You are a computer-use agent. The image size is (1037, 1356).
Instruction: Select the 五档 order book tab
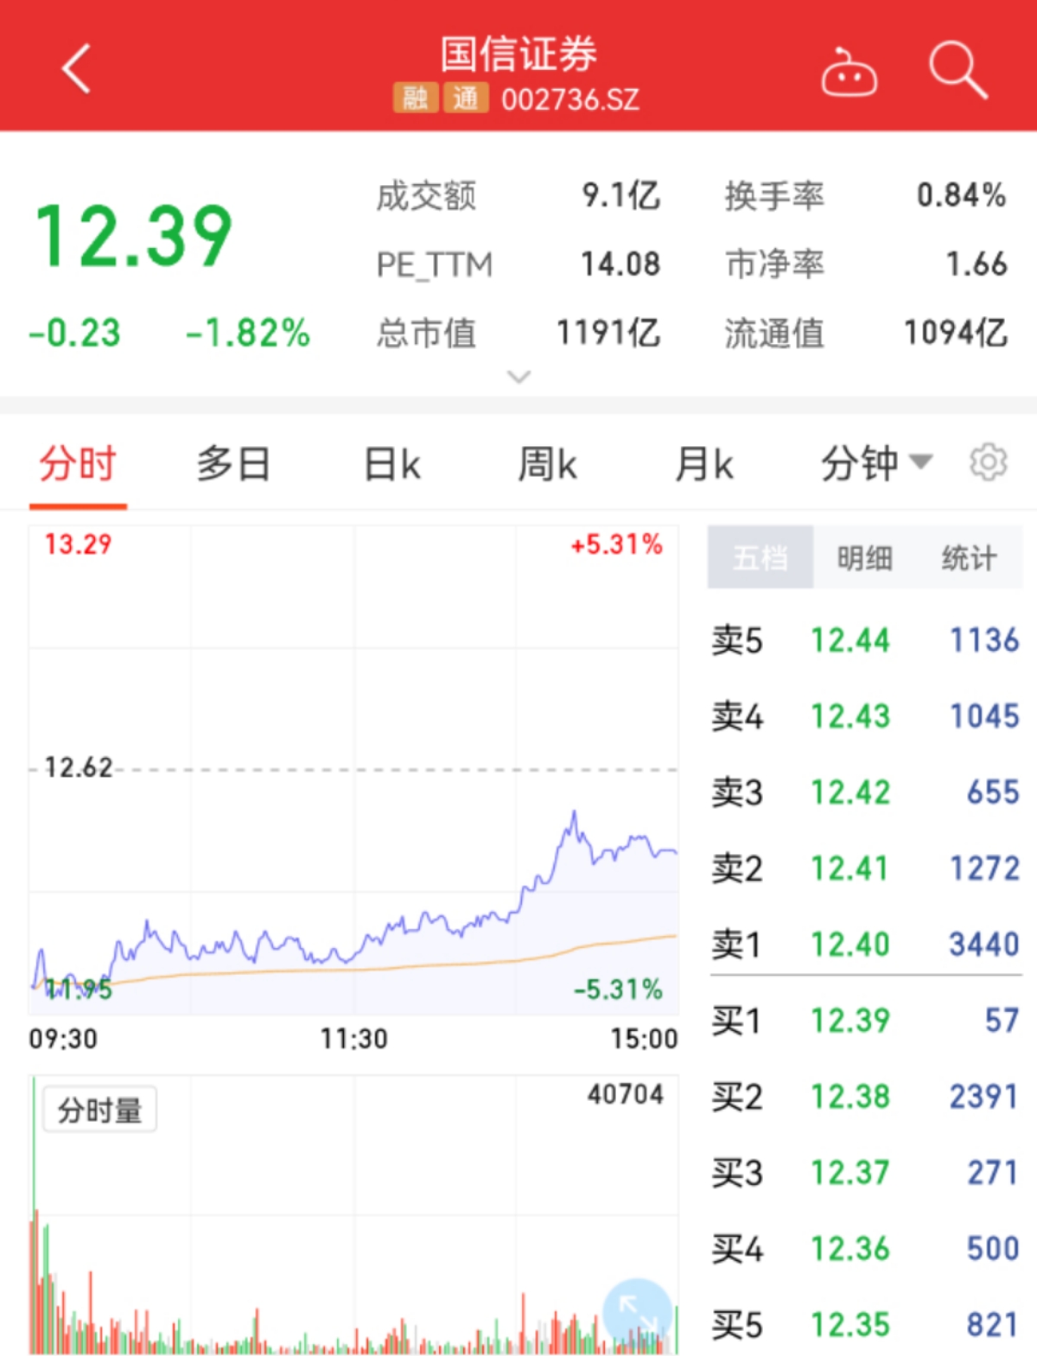tap(760, 557)
